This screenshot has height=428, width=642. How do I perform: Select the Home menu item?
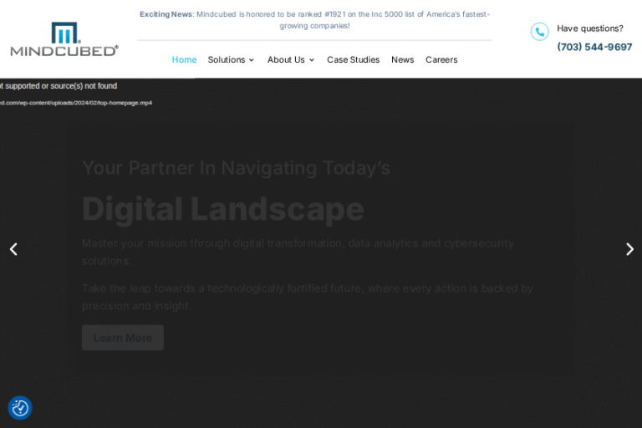184,60
